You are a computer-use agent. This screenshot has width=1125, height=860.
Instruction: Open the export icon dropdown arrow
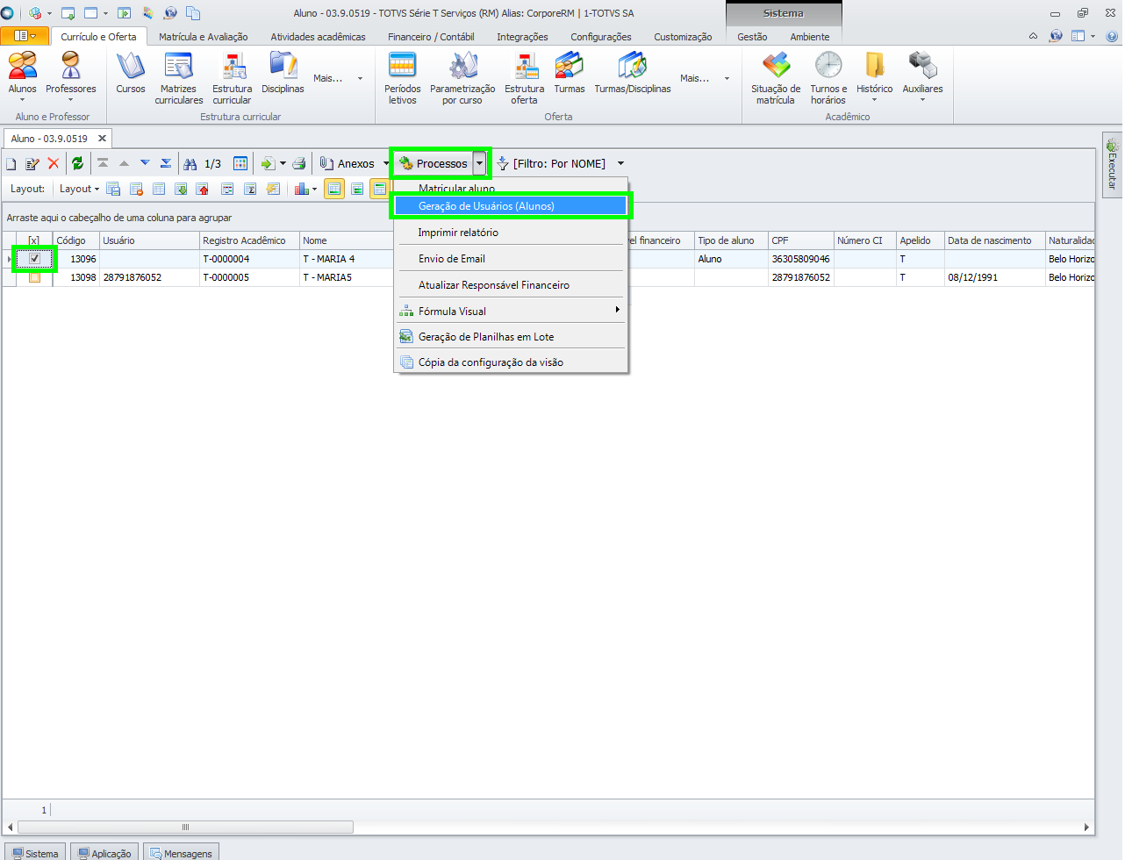[283, 164]
